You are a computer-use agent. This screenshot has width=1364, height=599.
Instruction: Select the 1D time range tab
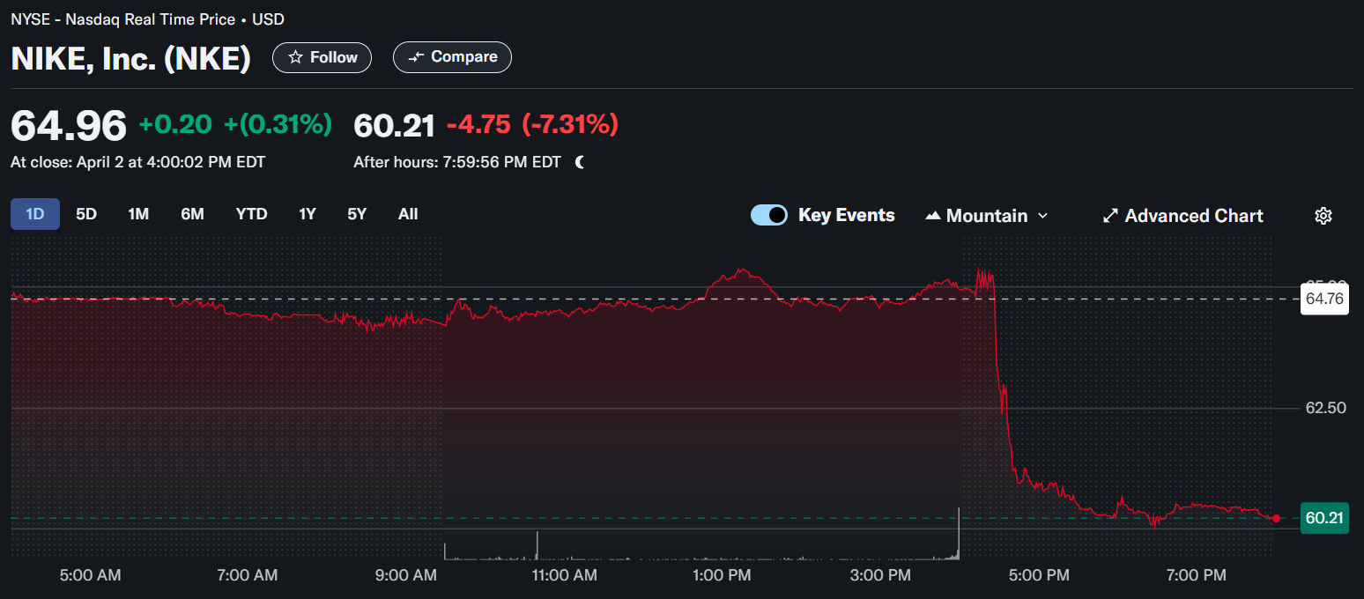[35, 214]
